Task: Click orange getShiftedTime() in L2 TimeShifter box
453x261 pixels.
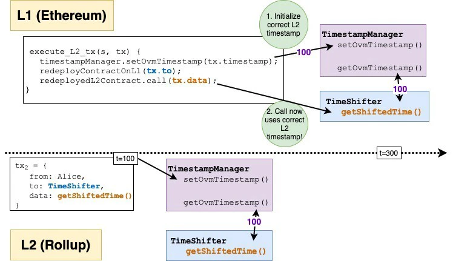Action: pyautogui.click(x=225, y=251)
